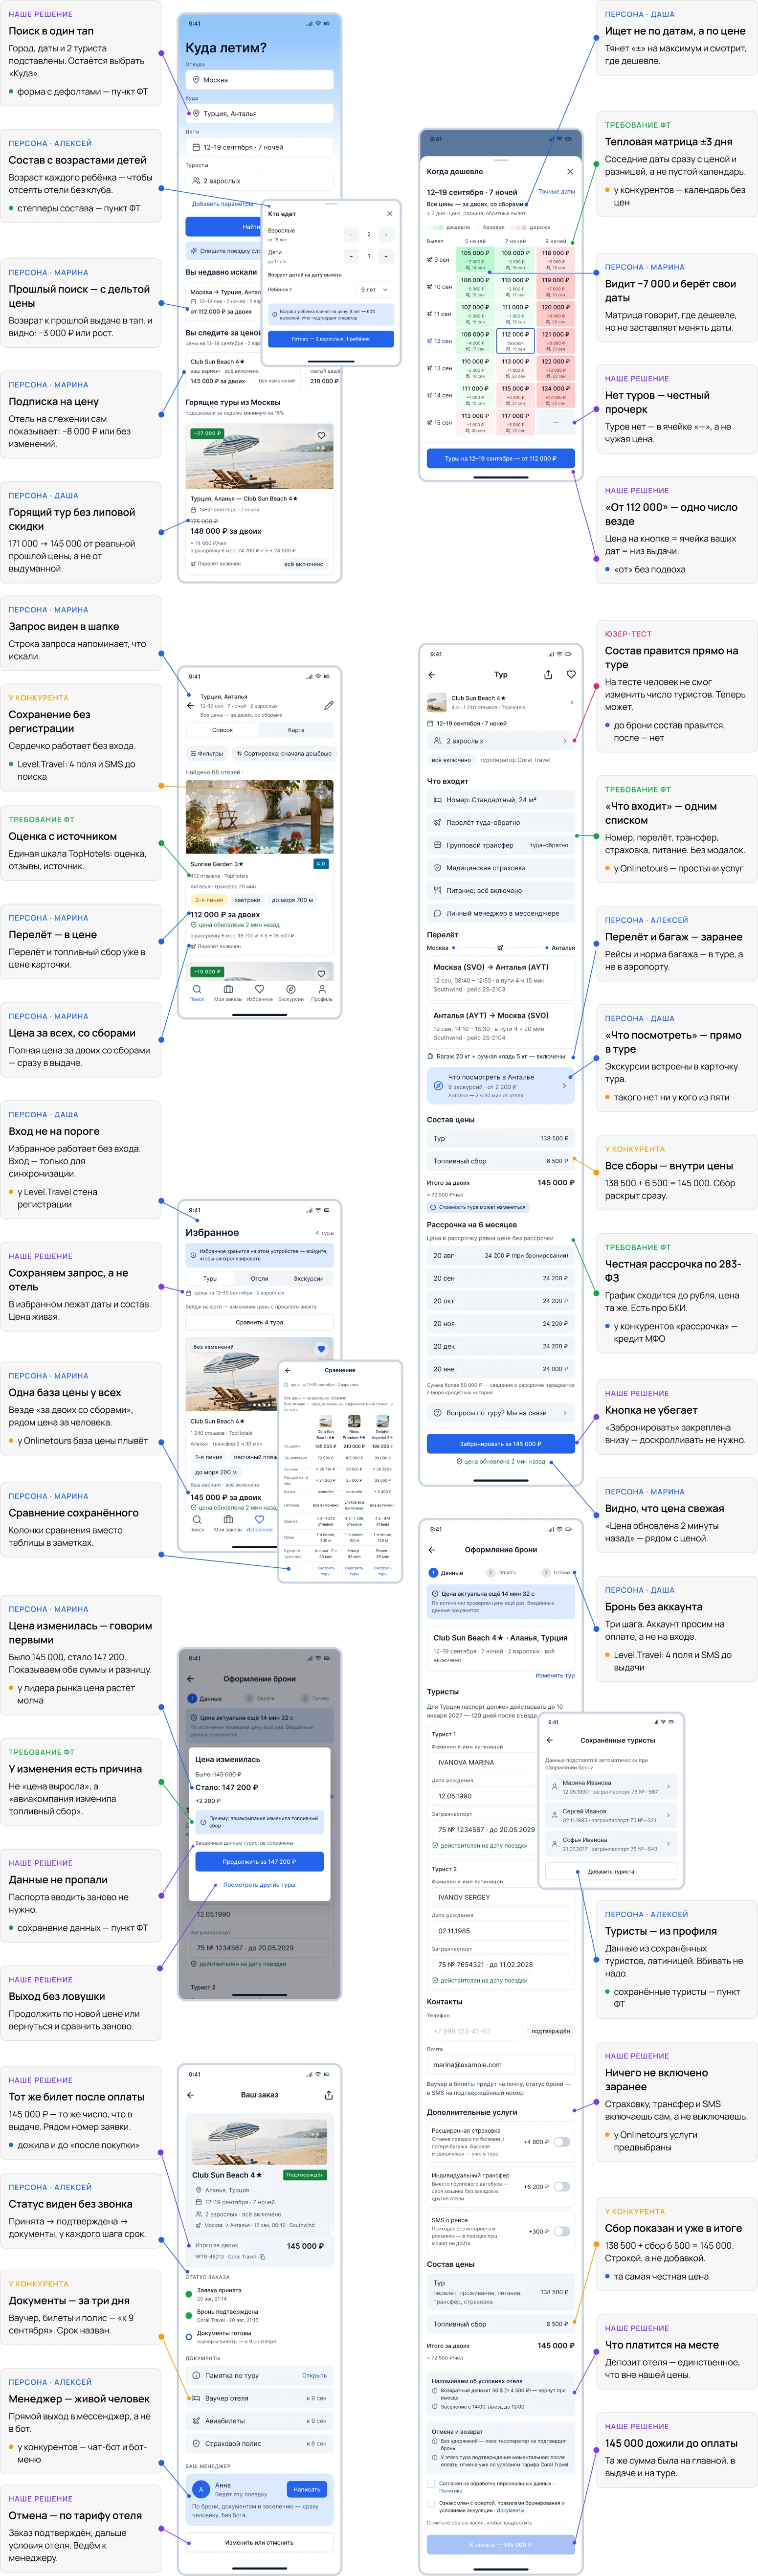Tap the back arrow on the 'Тур' screen
Screen dimensions: 758x2576
432,675
